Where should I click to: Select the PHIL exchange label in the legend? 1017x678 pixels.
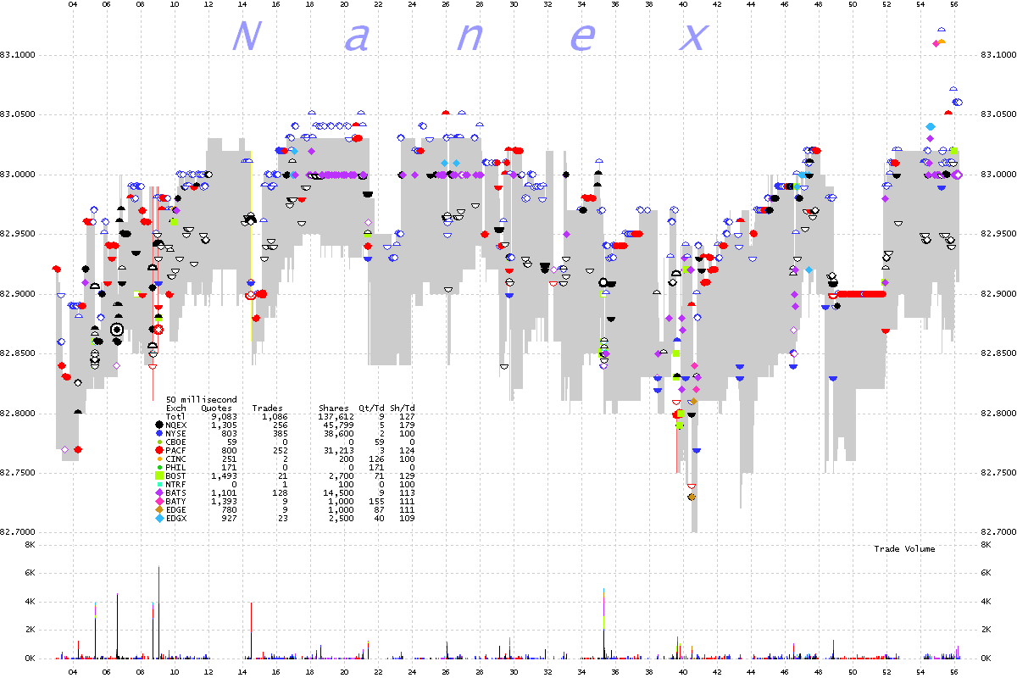coord(175,467)
